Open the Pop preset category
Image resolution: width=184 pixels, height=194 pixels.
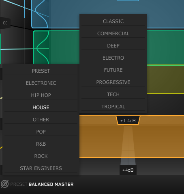(41, 132)
